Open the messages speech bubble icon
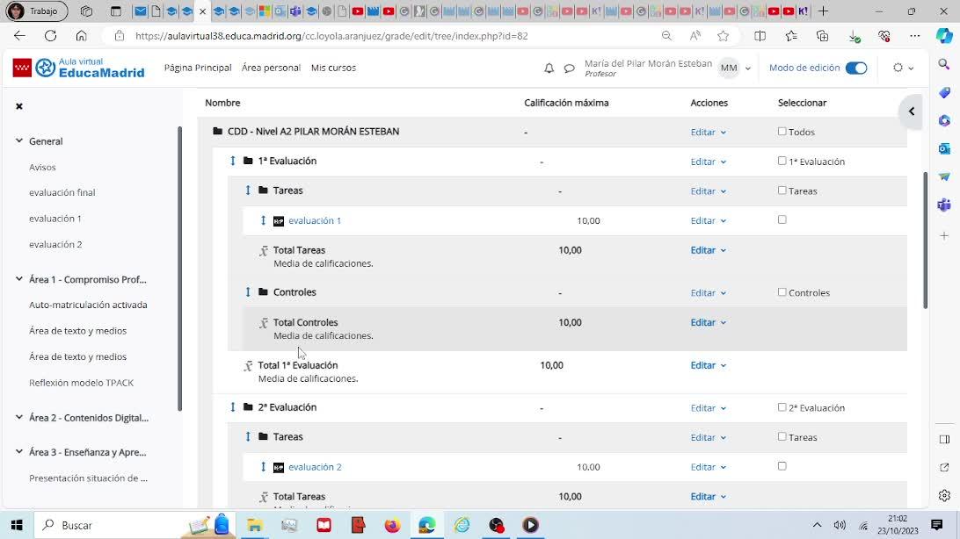Screen dimensions: 960x539 pos(569,68)
